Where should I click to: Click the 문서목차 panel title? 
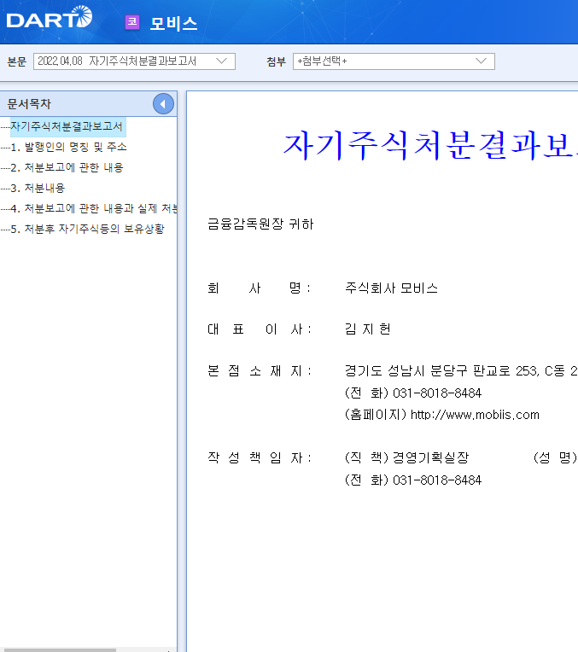pos(29,104)
